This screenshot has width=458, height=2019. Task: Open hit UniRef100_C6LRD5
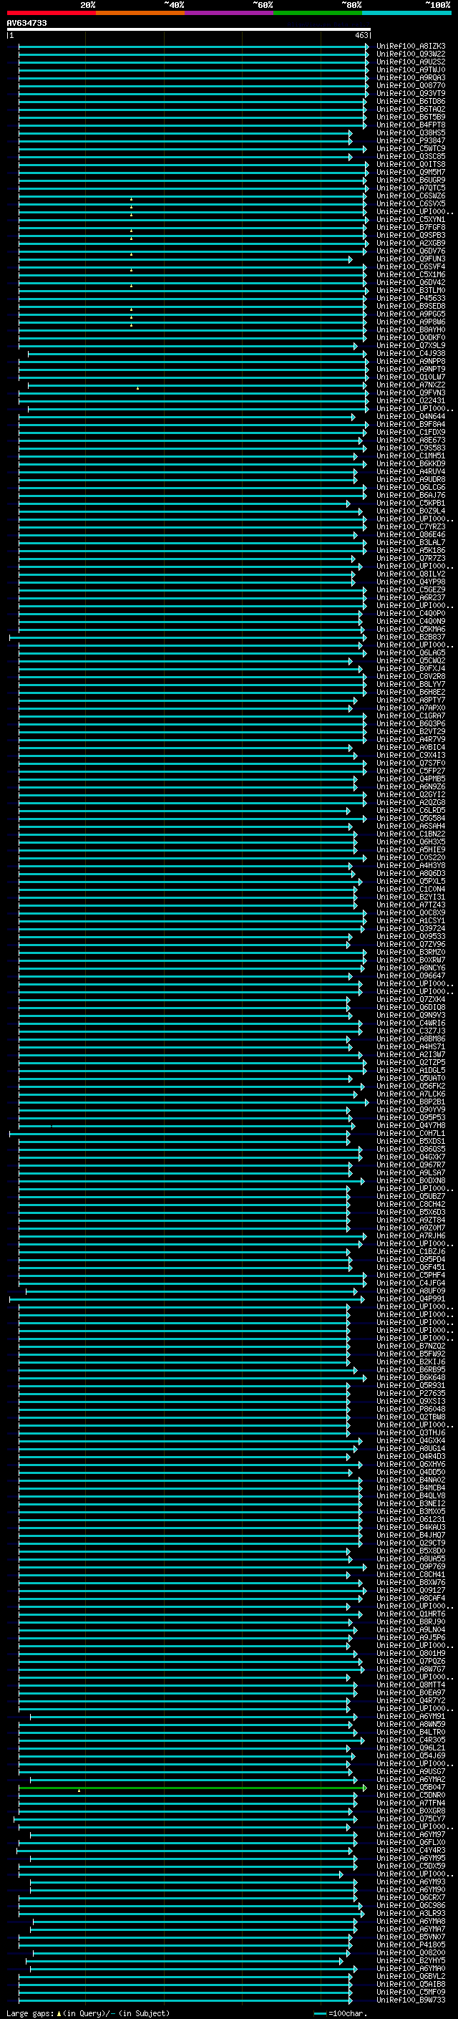click(x=411, y=811)
